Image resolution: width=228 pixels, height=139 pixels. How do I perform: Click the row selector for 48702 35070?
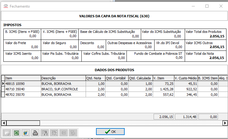click(3, 95)
